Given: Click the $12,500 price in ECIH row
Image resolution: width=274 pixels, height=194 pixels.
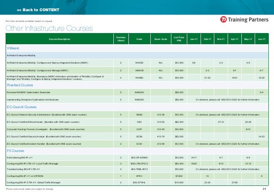Looking at the screenshot, I should 179,144.
